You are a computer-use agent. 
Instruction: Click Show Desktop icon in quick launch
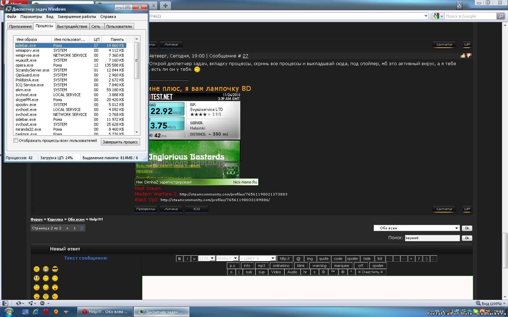pos(25,312)
